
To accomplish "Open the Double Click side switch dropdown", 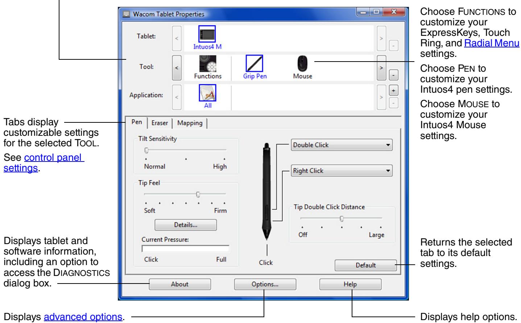I will point(342,145).
